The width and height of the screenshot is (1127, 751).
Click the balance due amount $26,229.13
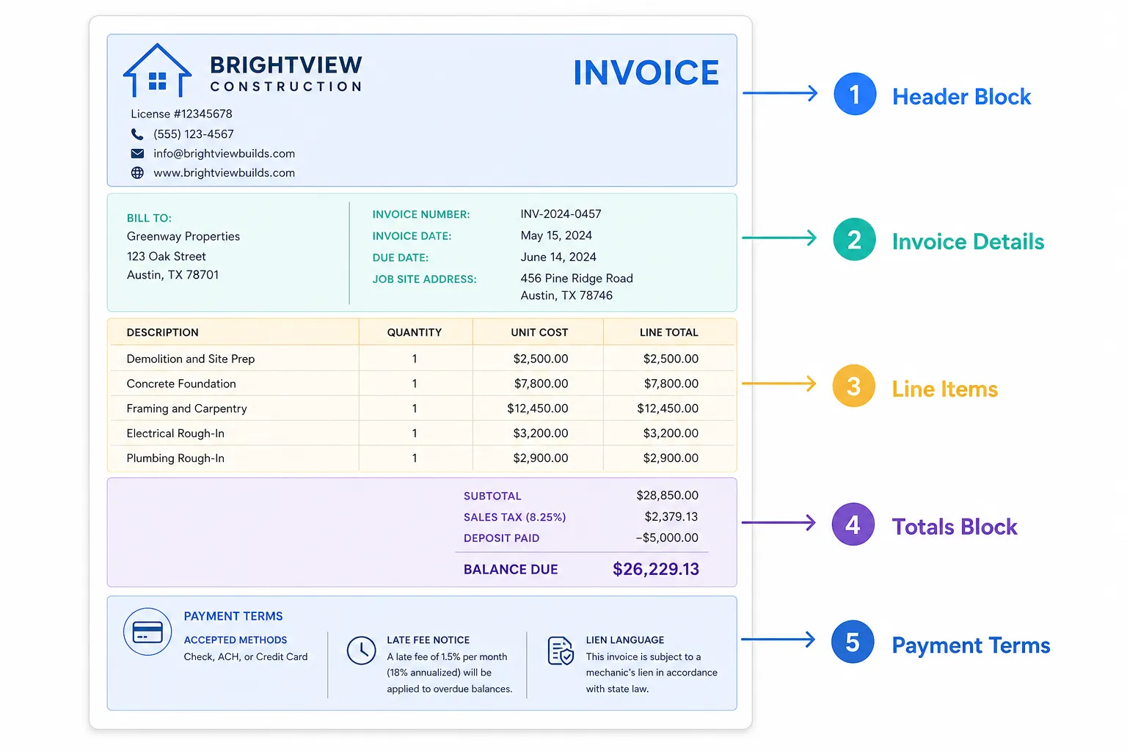coord(656,569)
